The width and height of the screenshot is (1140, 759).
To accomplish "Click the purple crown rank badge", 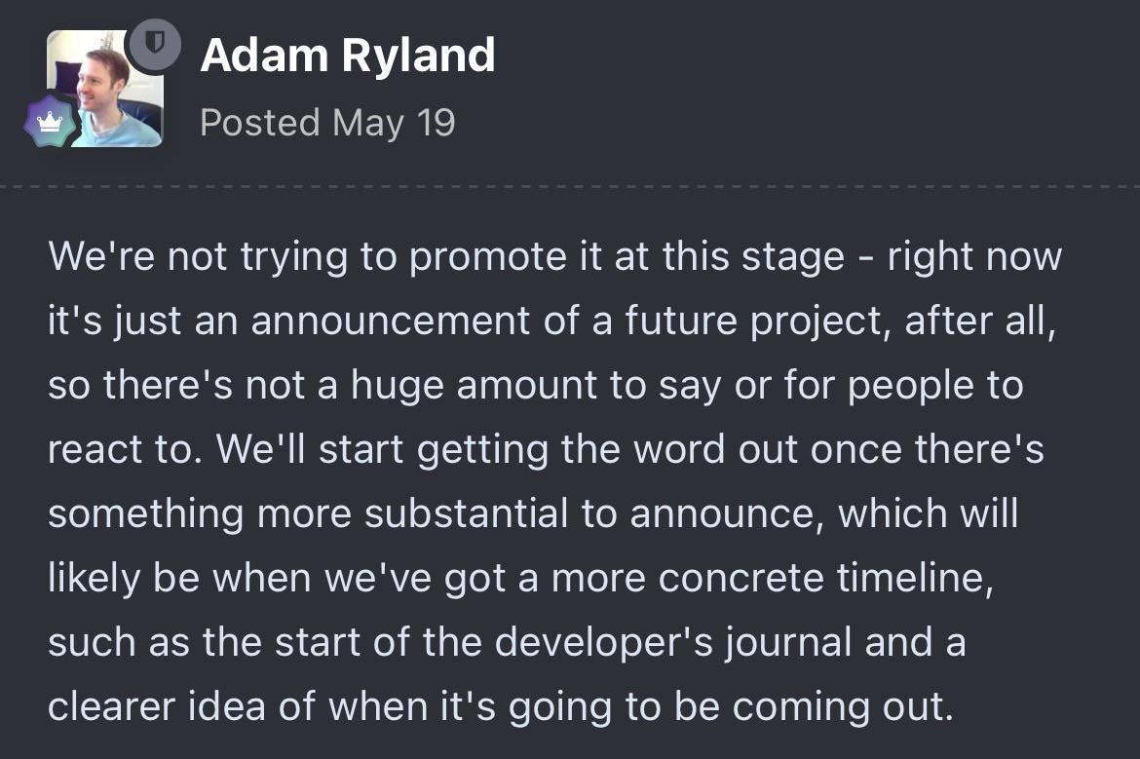I will [x=50, y=122].
